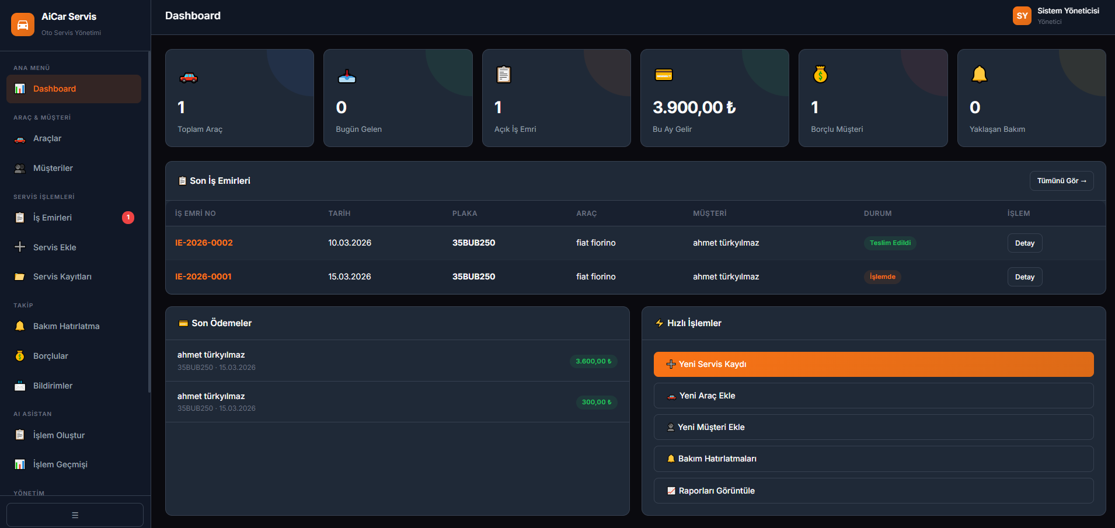This screenshot has width=1115, height=528.
Task: Select Dashboard in the sidebar menu
Action: [x=74, y=89]
